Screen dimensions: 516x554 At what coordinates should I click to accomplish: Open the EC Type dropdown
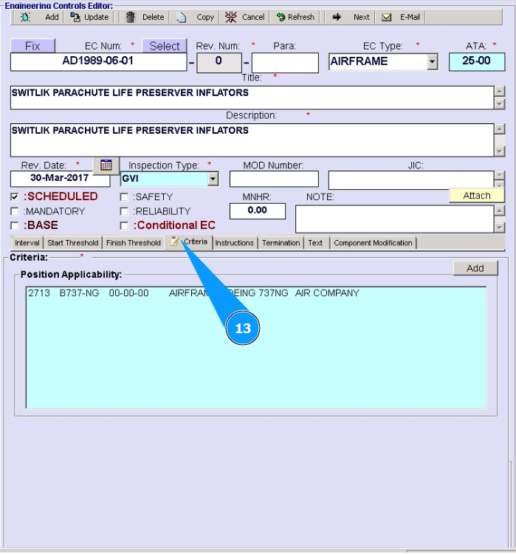click(432, 62)
